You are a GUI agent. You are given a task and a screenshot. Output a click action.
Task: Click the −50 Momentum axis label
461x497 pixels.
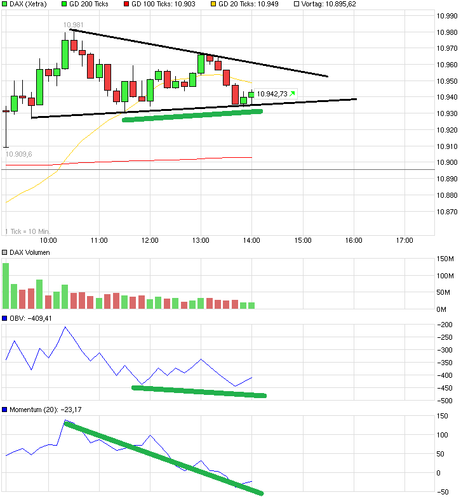pos(443,492)
